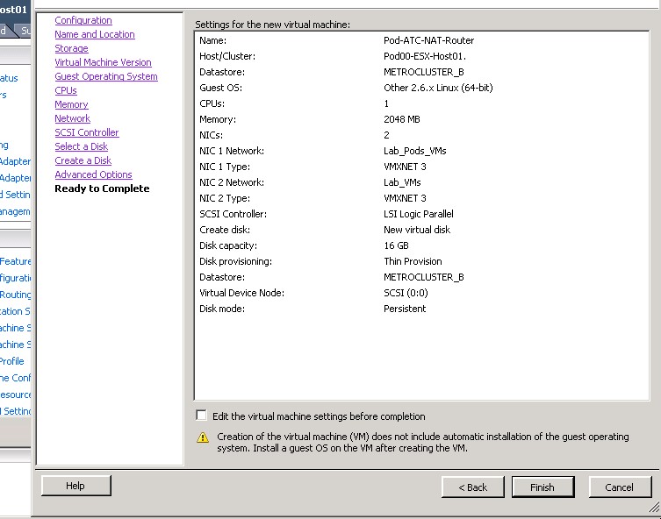Viewport: 661px width, 519px height.
Task: Open Create a Disk step
Action: click(83, 160)
